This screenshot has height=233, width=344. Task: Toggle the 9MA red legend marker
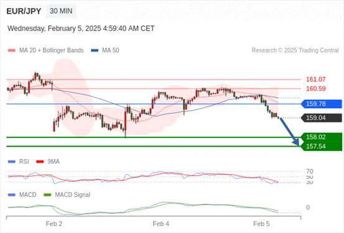click(x=40, y=162)
